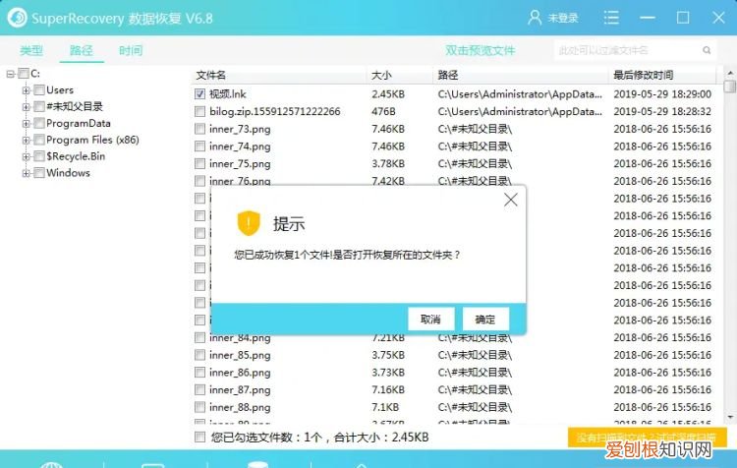Click the vertical scrollbar thumb

pyautogui.click(x=730, y=87)
